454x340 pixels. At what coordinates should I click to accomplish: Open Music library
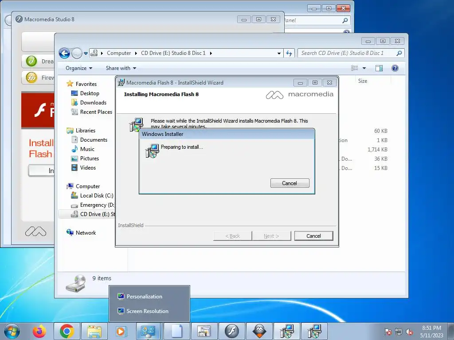pos(87,149)
